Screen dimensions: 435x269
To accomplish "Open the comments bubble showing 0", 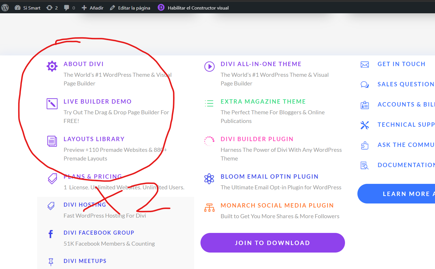I will [70, 8].
